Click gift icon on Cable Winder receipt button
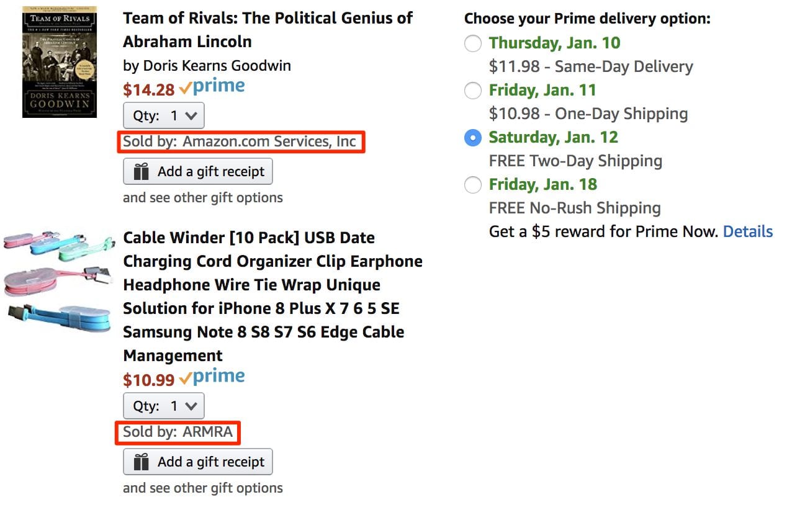This screenshot has width=792, height=510. pyautogui.click(x=142, y=462)
